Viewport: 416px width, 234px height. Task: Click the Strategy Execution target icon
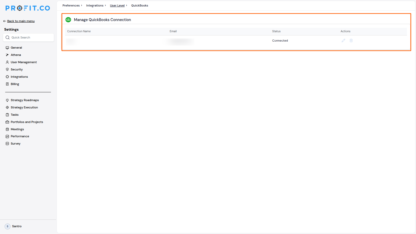coord(7,107)
